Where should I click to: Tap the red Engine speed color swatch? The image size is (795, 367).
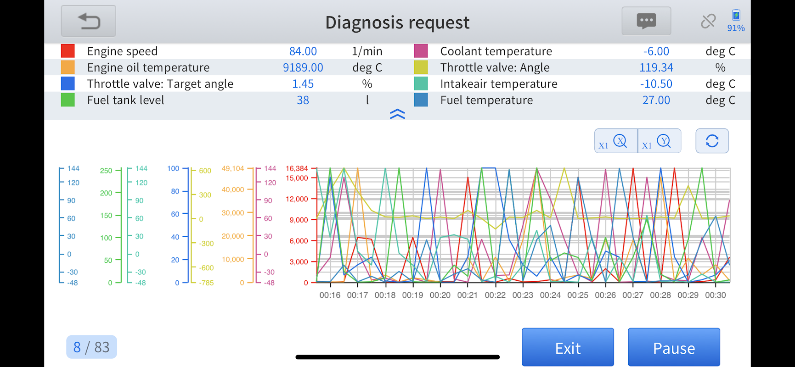[68, 51]
